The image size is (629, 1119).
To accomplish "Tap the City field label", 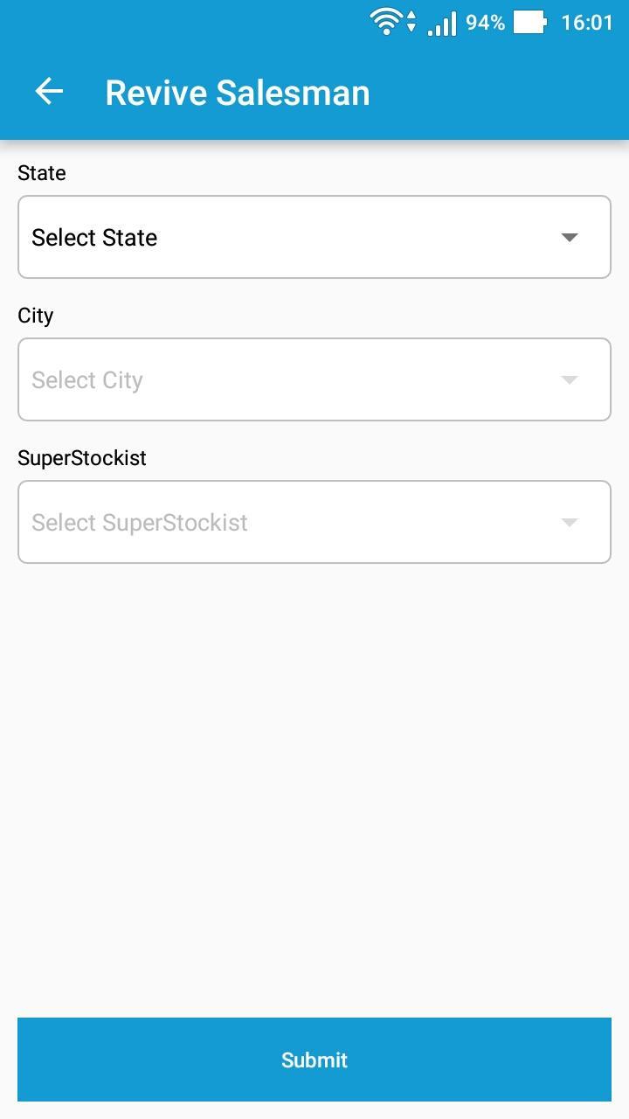I will point(36,316).
